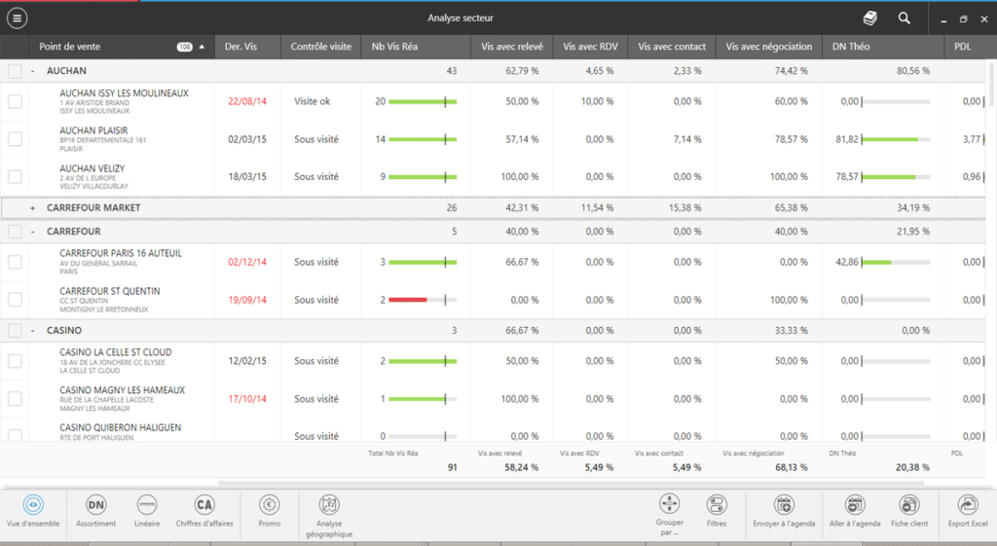Open the Linéaire view icon
This screenshot has height=546, width=997.
click(x=147, y=504)
